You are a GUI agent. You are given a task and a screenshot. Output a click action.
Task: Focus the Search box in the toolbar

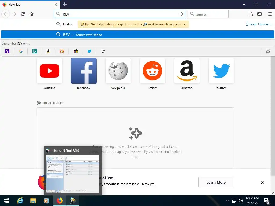click(208, 14)
